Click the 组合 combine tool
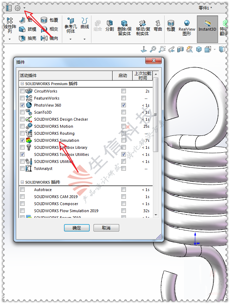This screenshot has height=304, width=230. click(x=98, y=26)
